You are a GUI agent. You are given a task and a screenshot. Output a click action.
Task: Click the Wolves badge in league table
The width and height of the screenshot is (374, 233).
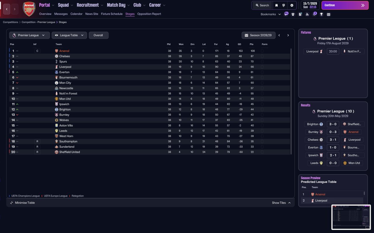tap(57, 120)
